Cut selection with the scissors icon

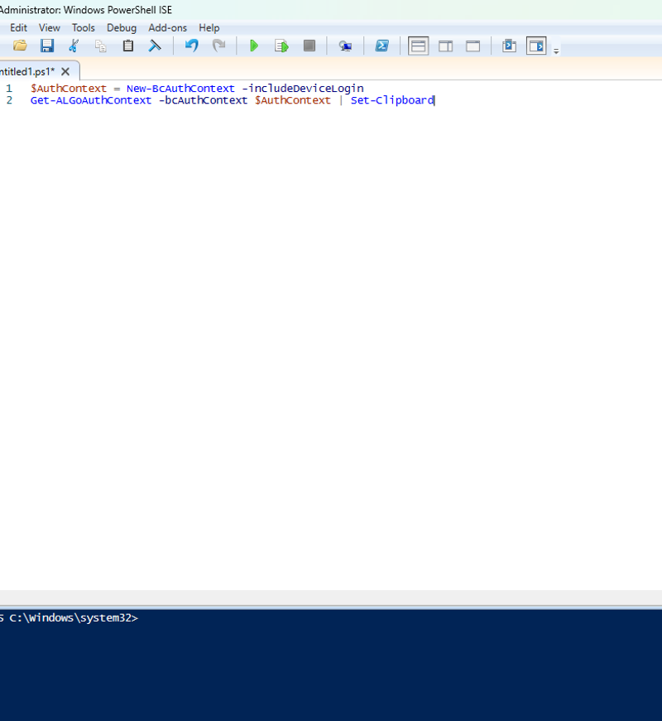pos(74,46)
